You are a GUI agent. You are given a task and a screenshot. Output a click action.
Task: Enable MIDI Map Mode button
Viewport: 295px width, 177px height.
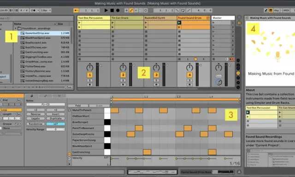pyautogui.click(x=286, y=10)
